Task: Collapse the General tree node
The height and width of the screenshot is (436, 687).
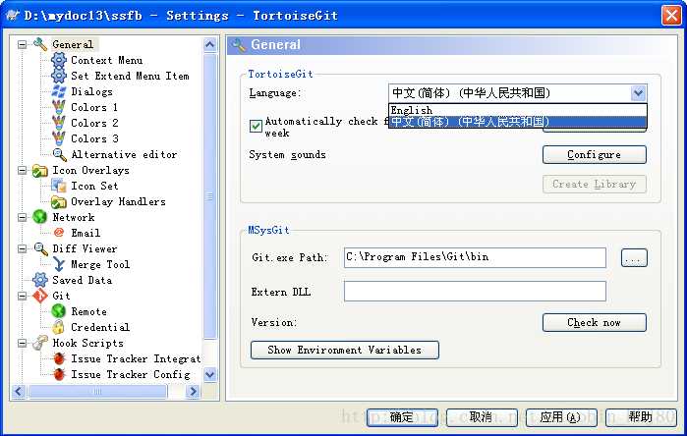Action: pos(22,44)
